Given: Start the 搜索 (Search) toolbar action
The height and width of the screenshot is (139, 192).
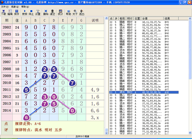Looking at the screenshot, I should (25, 12).
